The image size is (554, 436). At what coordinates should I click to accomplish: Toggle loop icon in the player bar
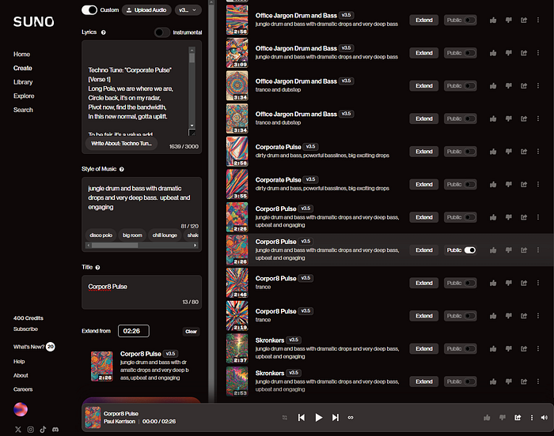point(351,418)
